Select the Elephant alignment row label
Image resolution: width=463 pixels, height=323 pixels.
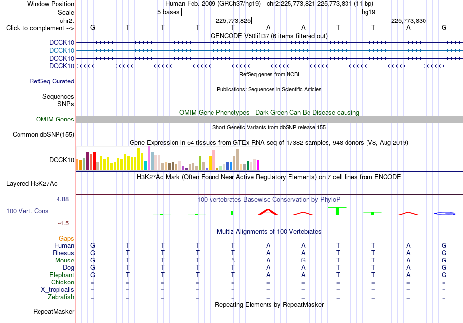tap(61, 275)
